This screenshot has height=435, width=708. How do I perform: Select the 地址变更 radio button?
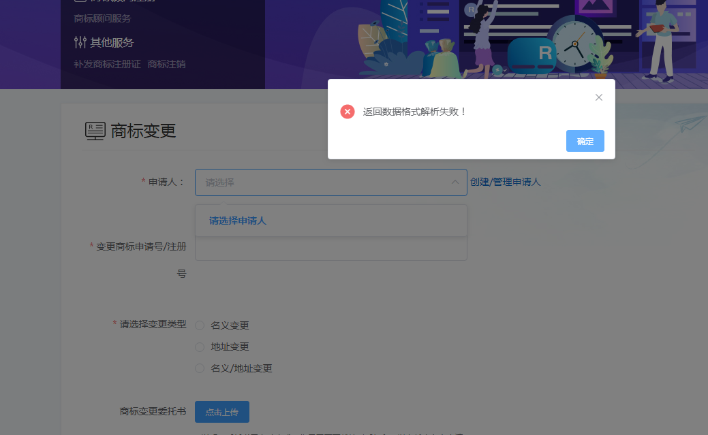click(200, 347)
